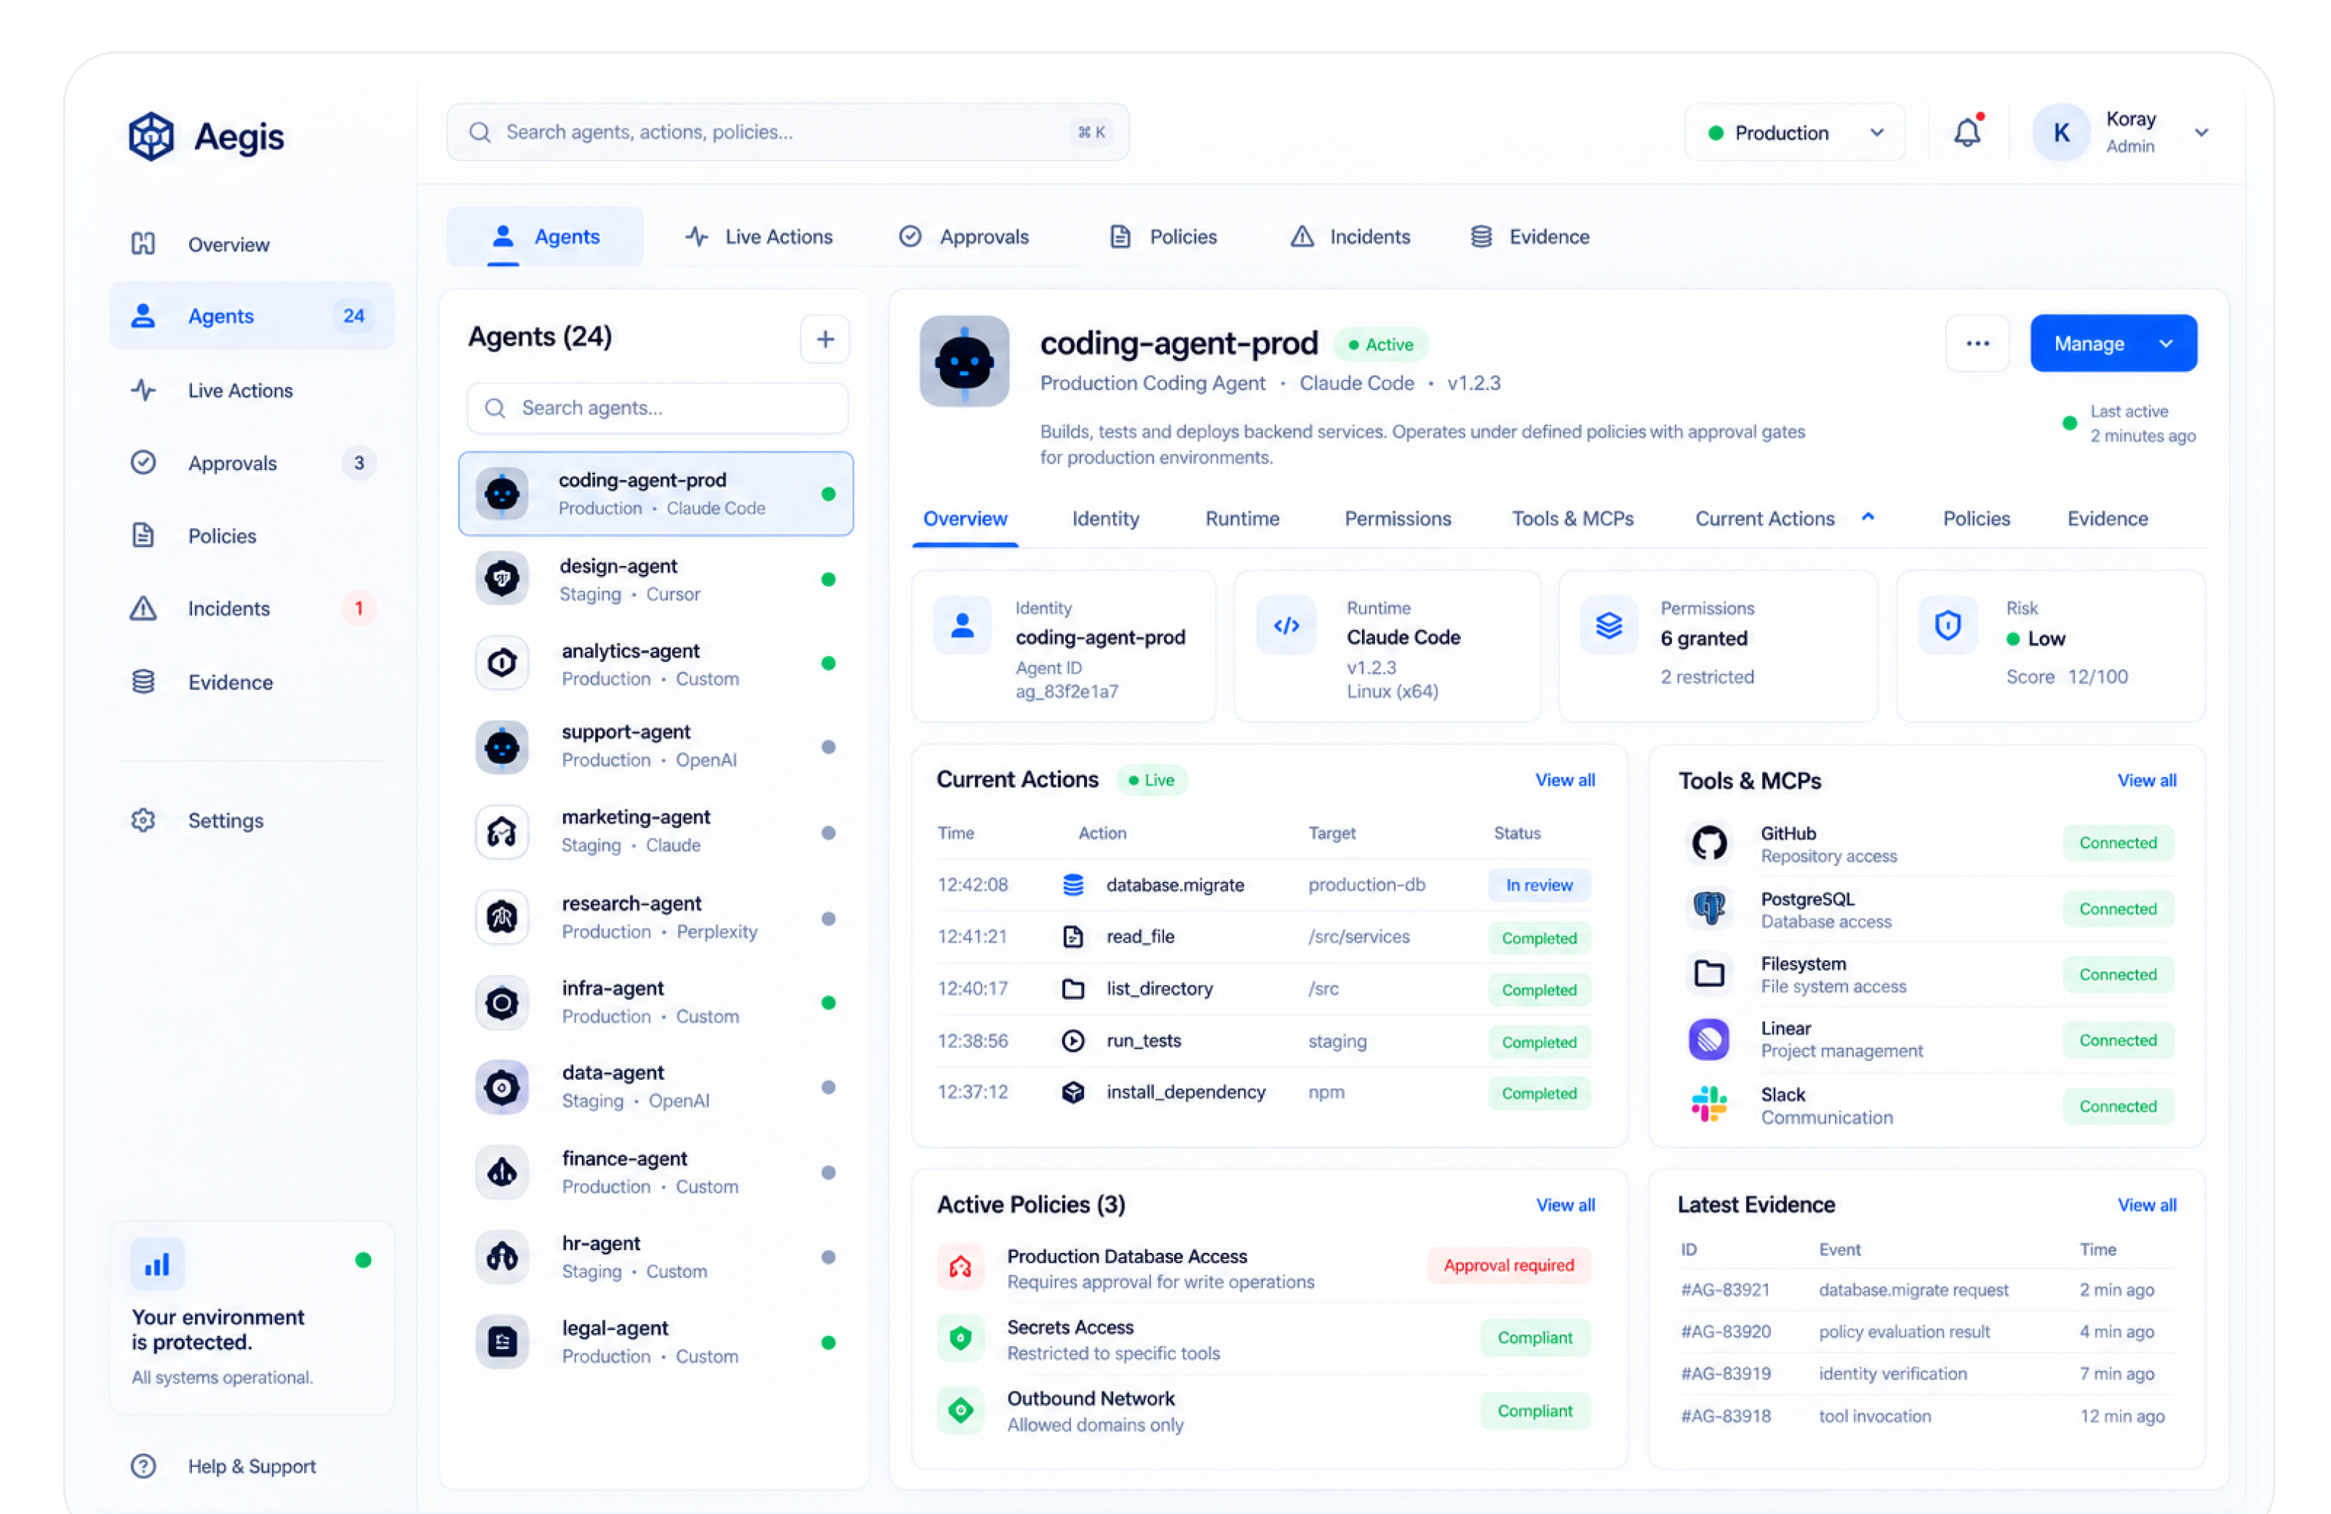Click the add agent plus button
The width and height of the screenshot is (2331, 1514).
tap(825, 339)
